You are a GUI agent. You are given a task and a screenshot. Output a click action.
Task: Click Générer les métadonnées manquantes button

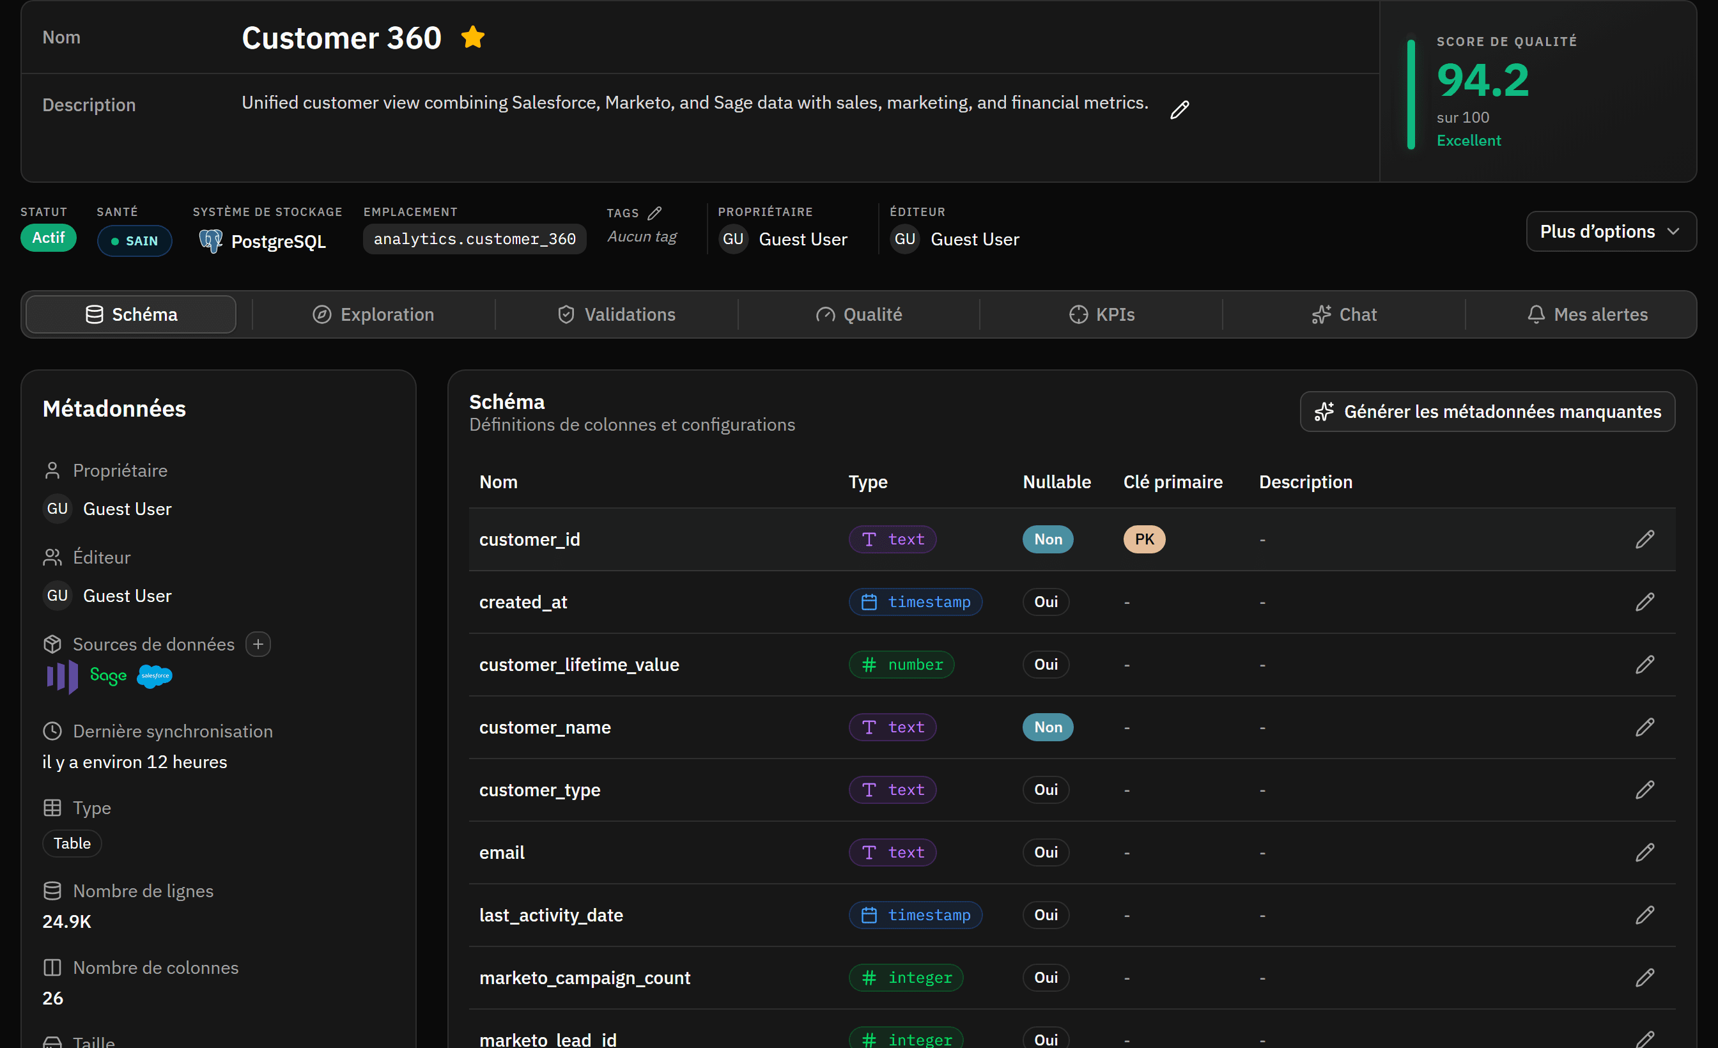pos(1487,412)
